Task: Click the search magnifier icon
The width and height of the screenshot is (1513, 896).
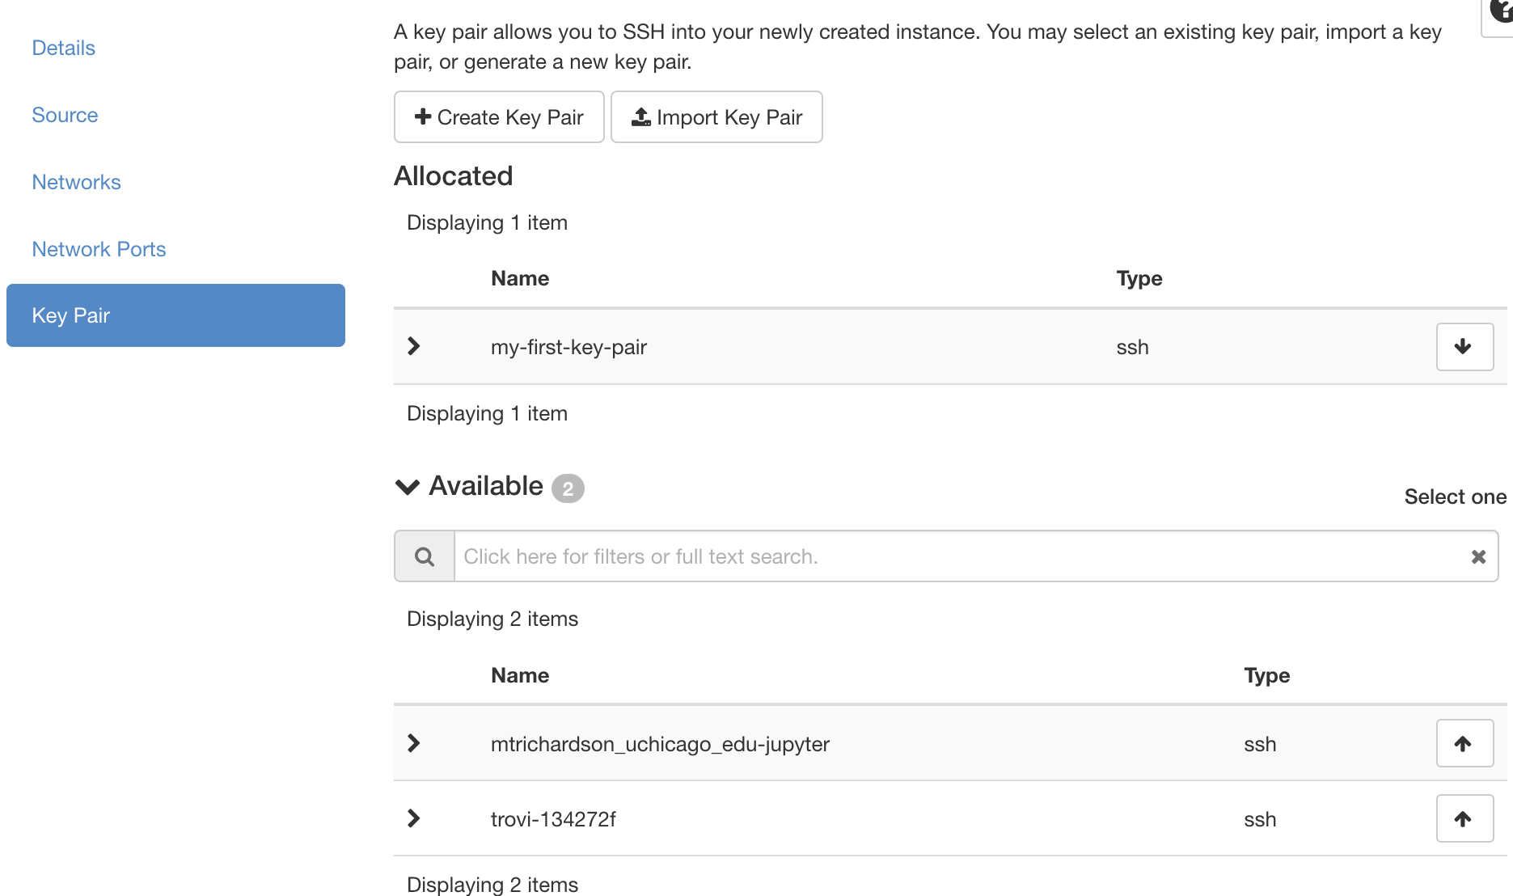Action: [425, 556]
